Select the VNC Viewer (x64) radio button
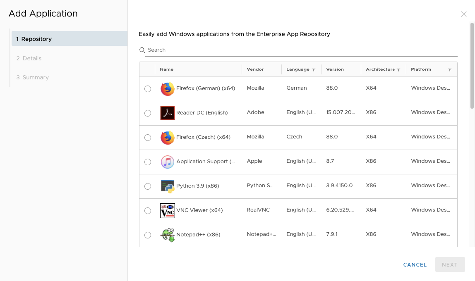The height and width of the screenshot is (281, 475). [148, 211]
